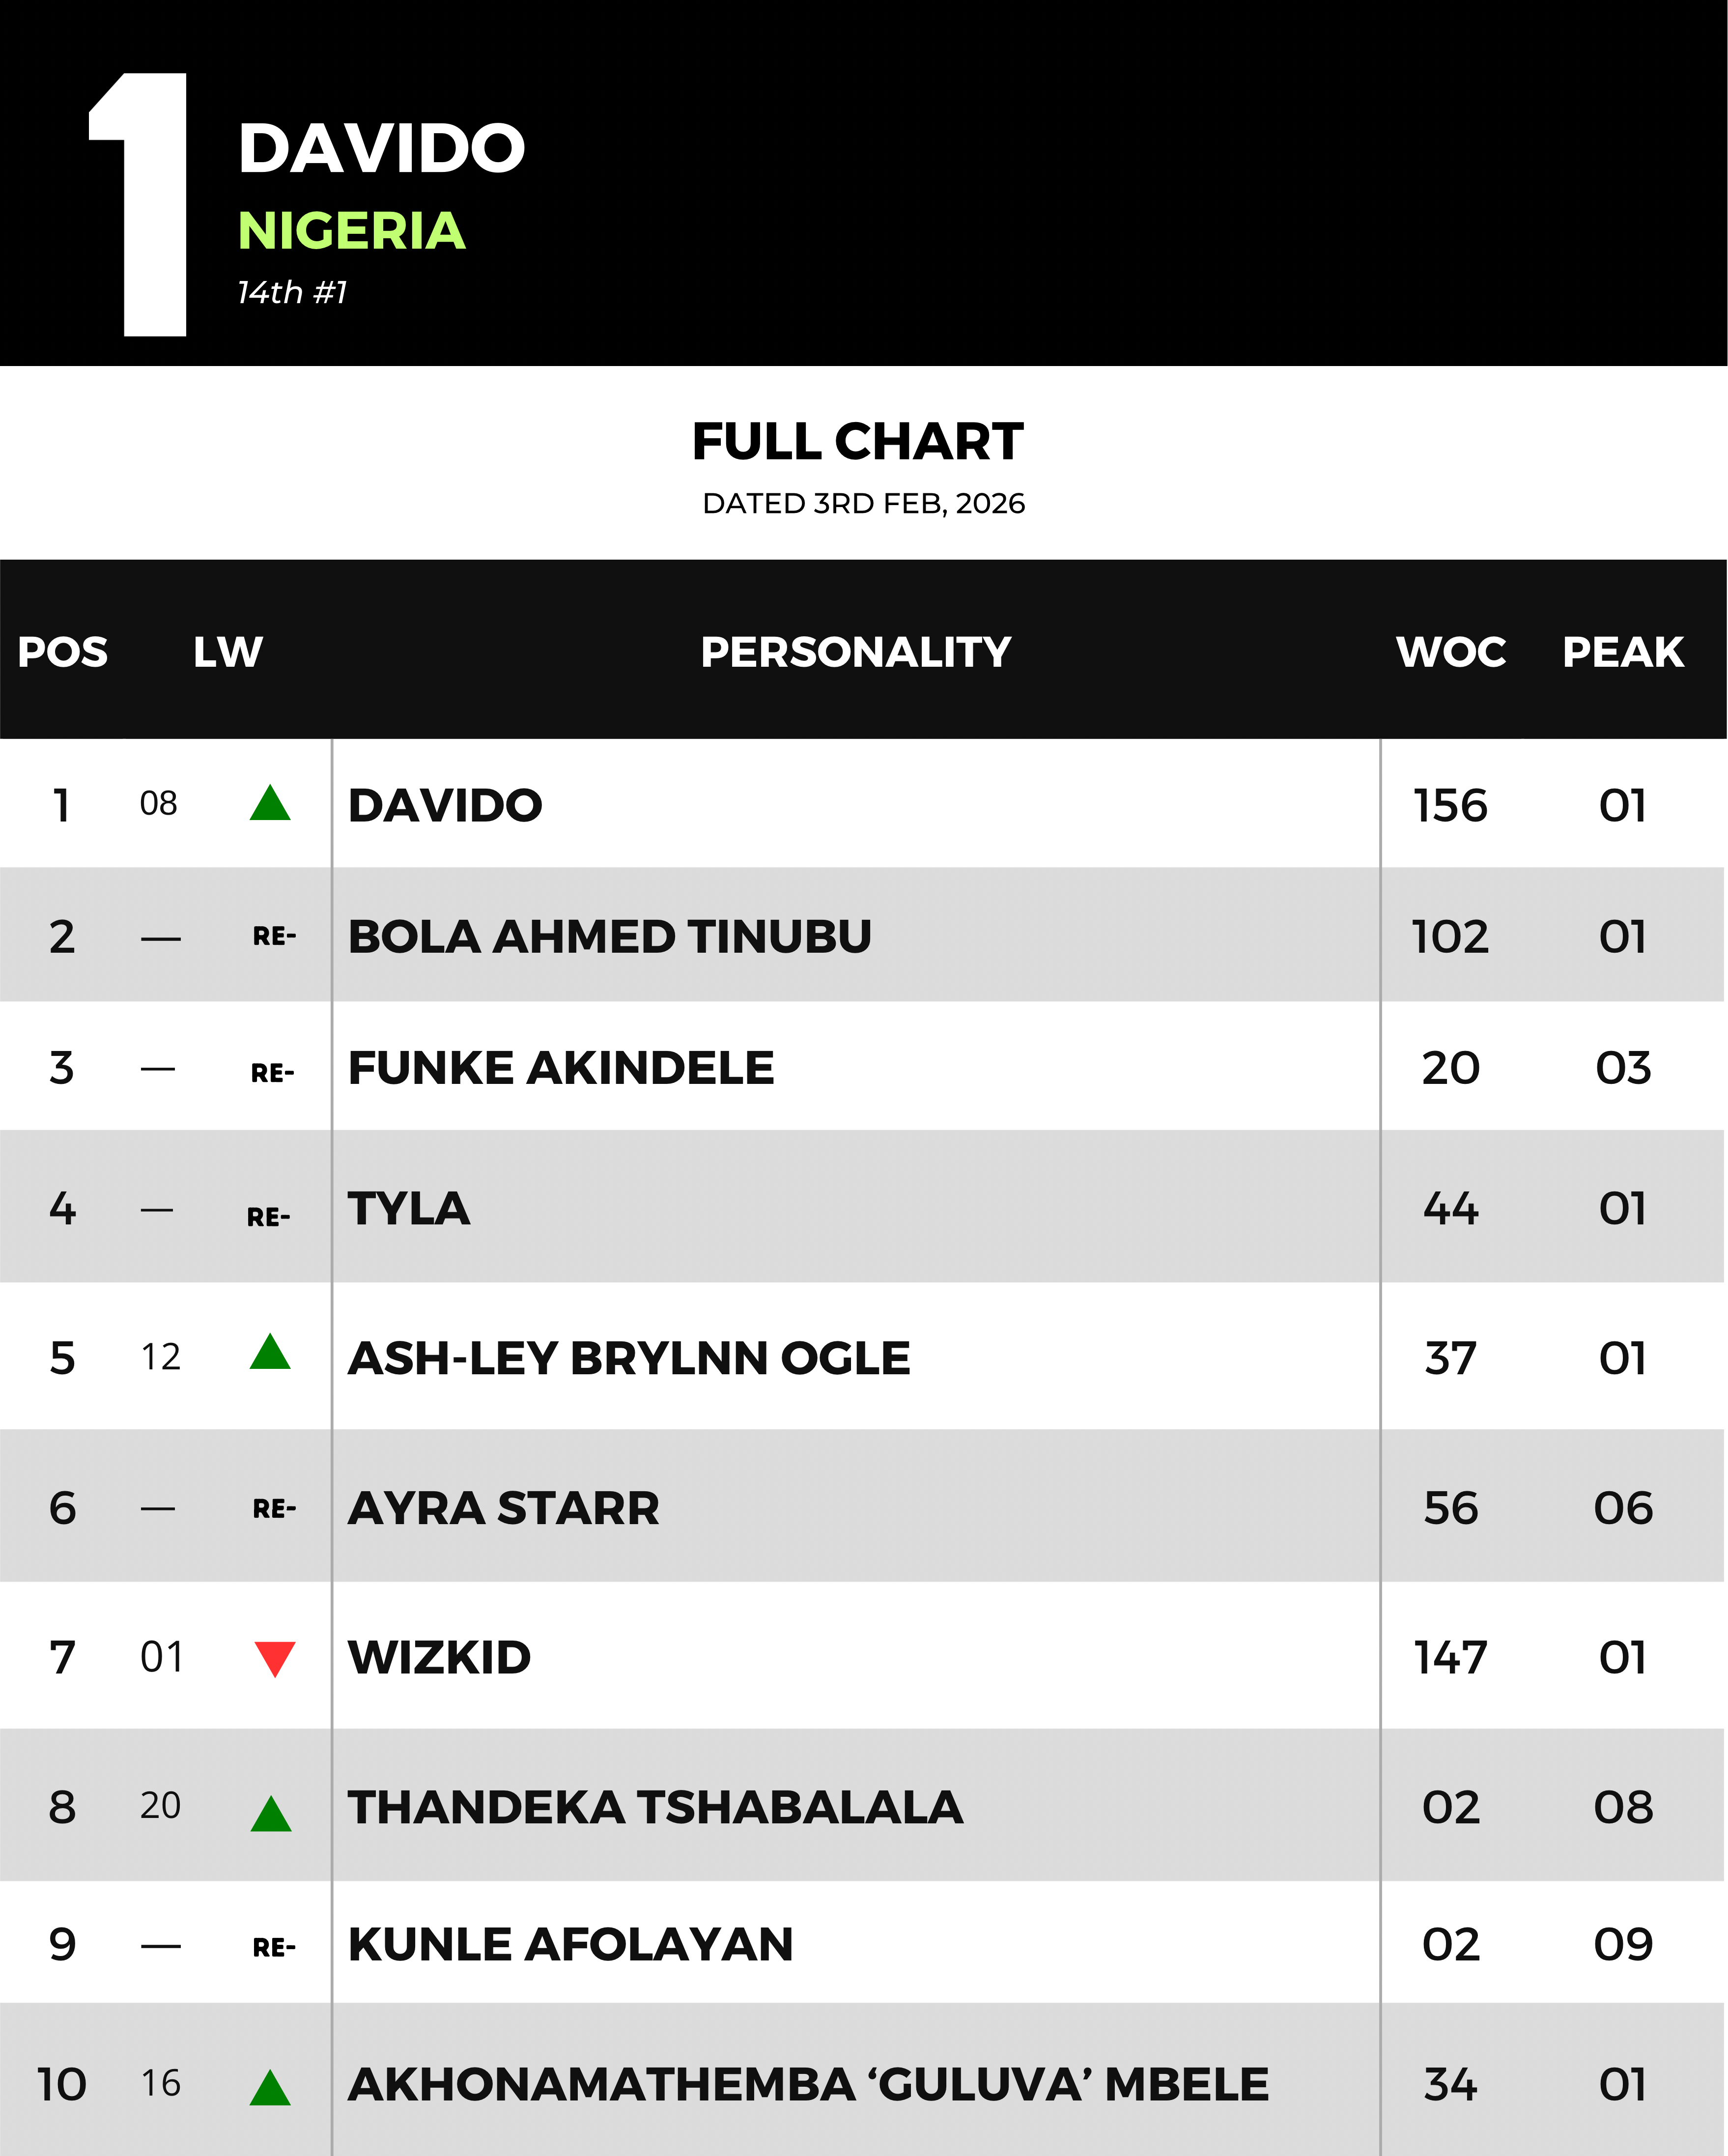Image resolution: width=1728 pixels, height=2156 pixels.
Task: Click the RE- badge beside Bola Ahmed Tinubu
Action: pyautogui.click(x=274, y=937)
